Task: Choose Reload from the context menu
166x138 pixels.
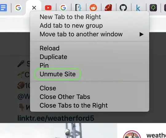Action: 49,48
